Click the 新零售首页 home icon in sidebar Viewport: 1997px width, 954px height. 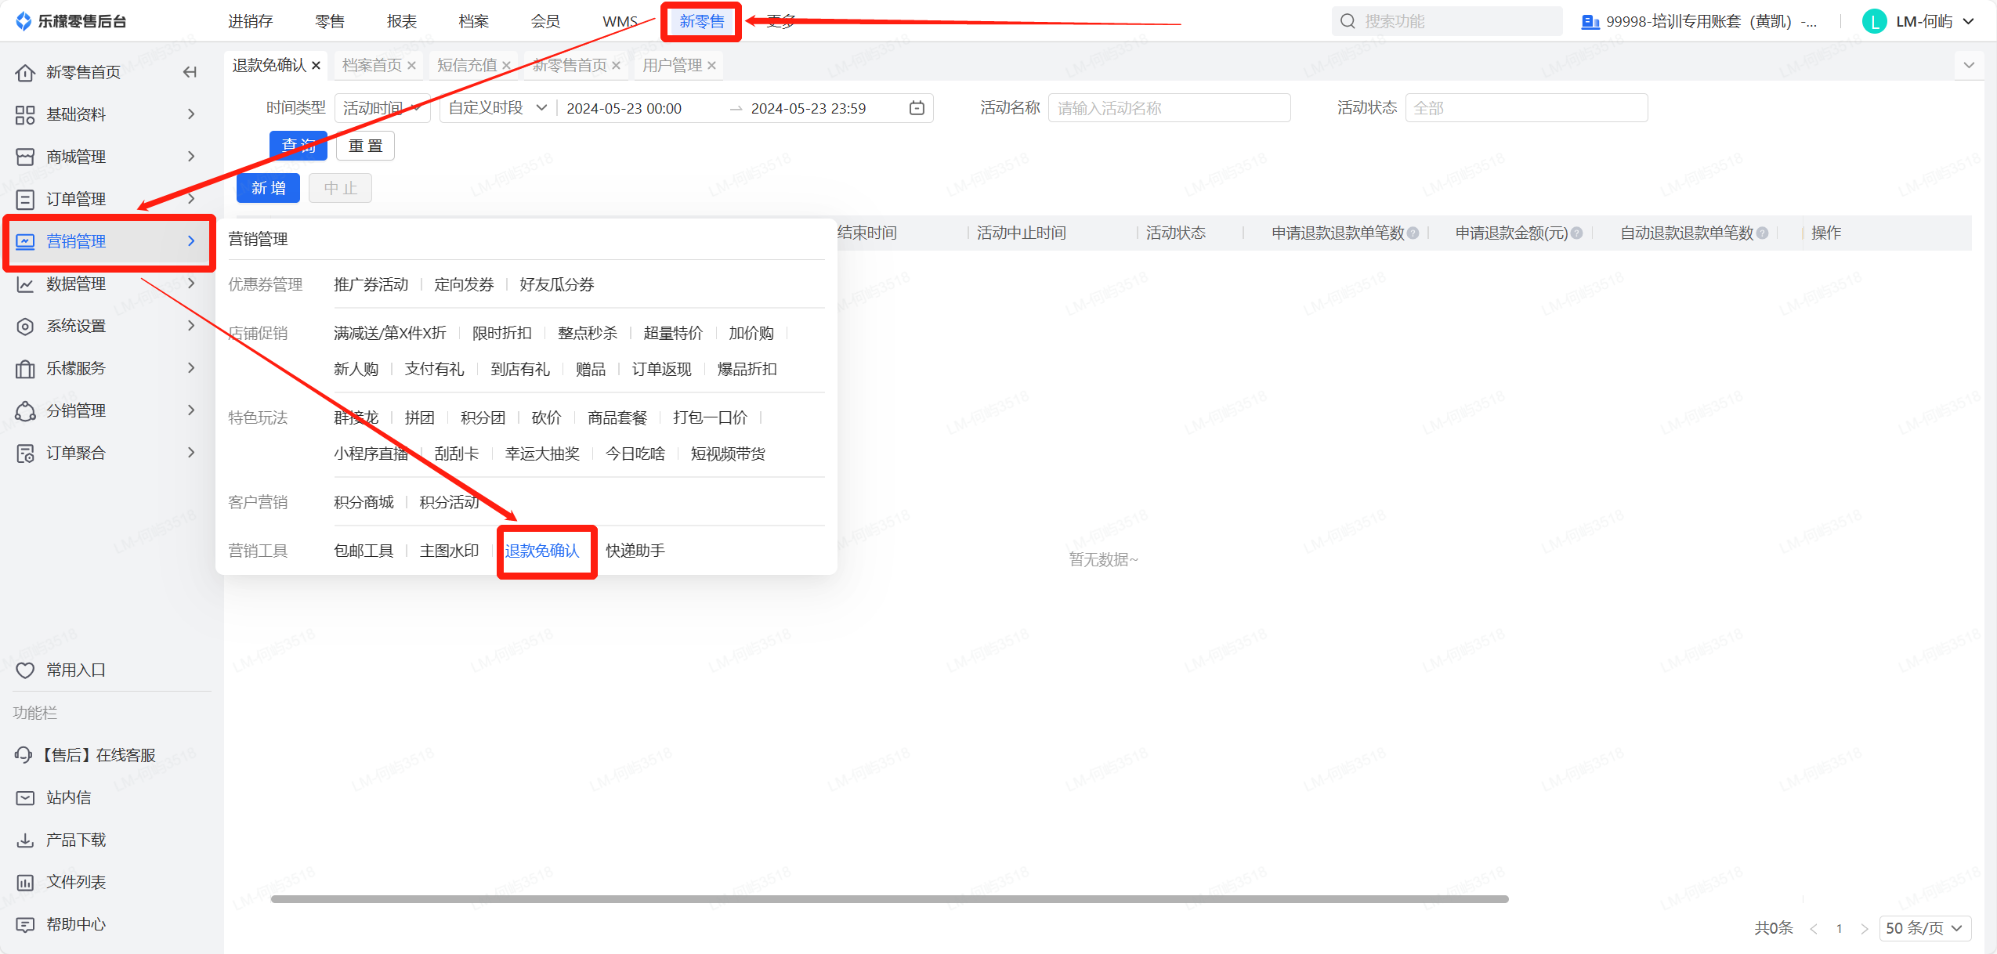[25, 72]
